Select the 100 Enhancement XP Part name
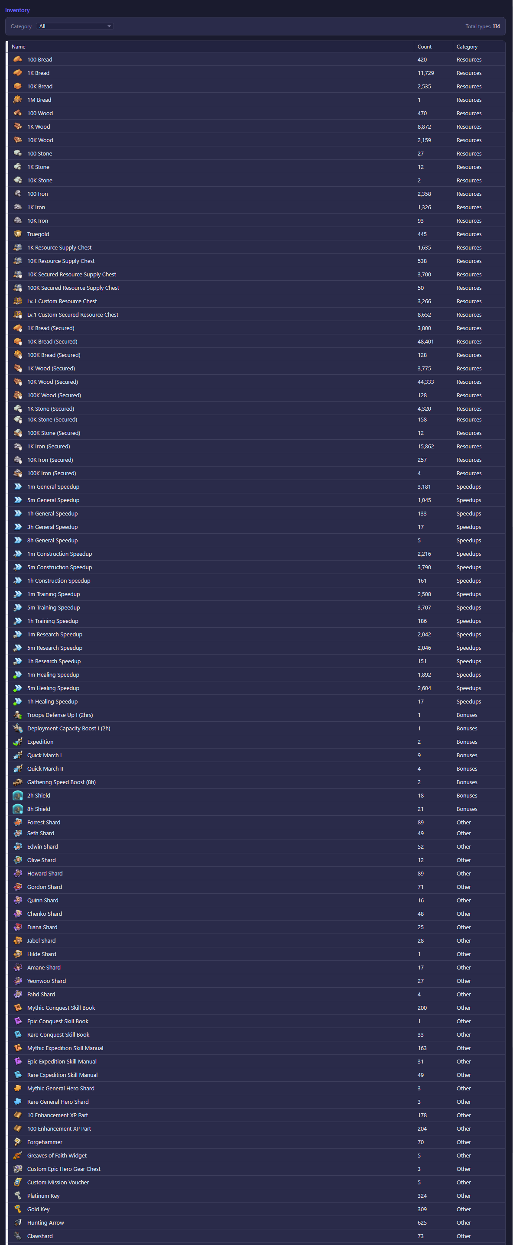513x1245 pixels. click(x=59, y=1129)
